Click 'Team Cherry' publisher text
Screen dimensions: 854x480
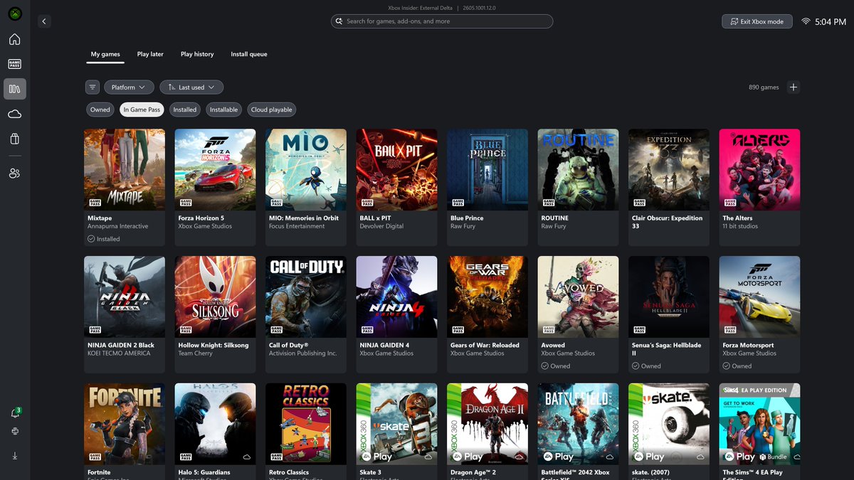(x=195, y=353)
